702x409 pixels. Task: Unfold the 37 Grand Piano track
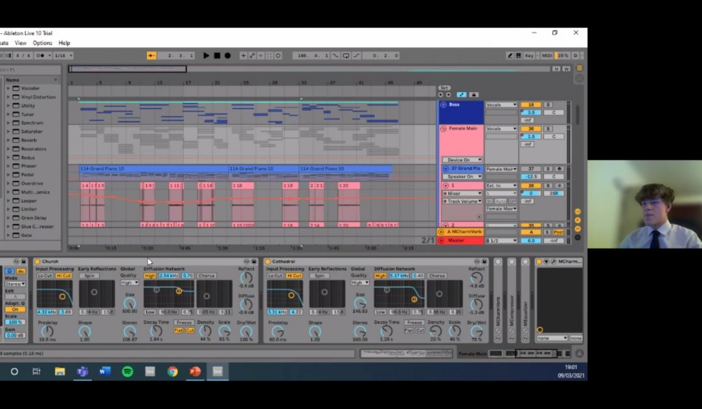pyautogui.click(x=445, y=169)
